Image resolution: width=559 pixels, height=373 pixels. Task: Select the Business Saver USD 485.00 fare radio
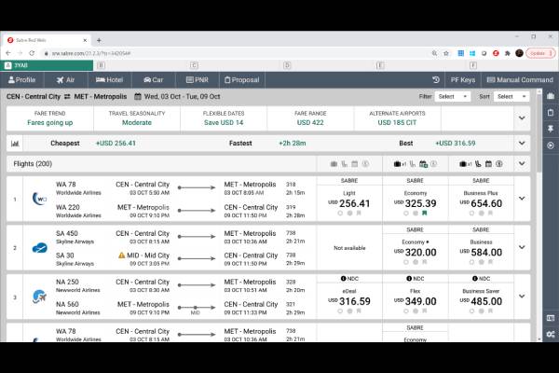[471, 311]
